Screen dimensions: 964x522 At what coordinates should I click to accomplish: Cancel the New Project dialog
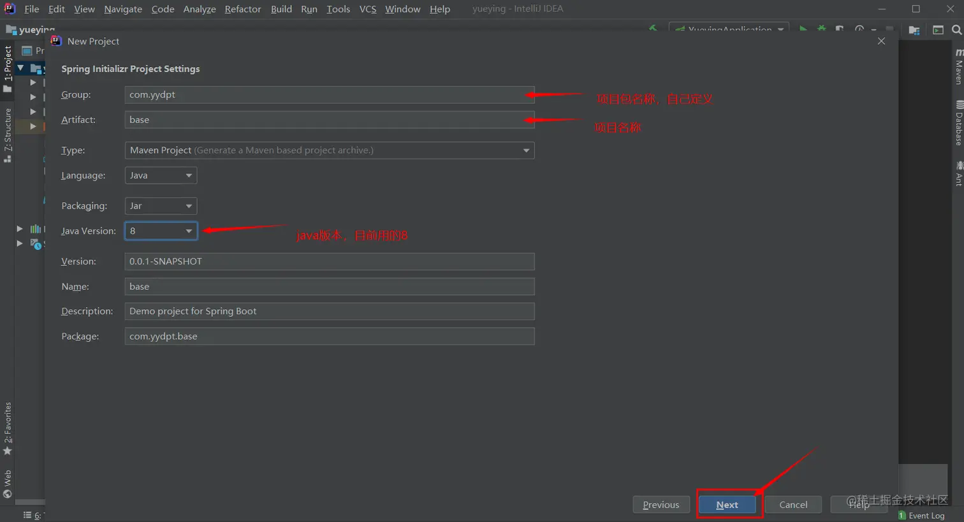(793, 505)
